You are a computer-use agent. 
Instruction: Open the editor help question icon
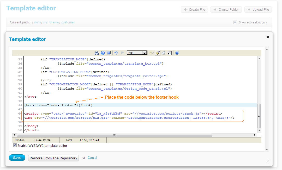pos(177,53)
